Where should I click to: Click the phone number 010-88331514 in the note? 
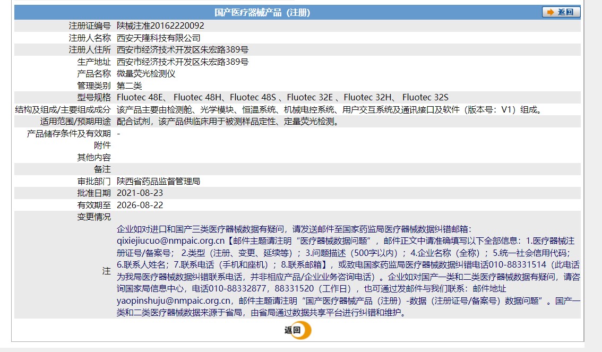(517, 265)
